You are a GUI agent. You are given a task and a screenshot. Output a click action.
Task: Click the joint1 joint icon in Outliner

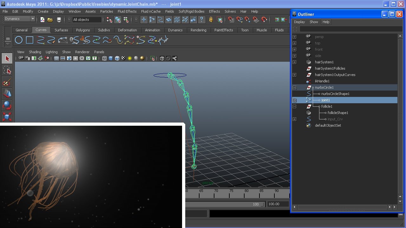click(x=309, y=100)
